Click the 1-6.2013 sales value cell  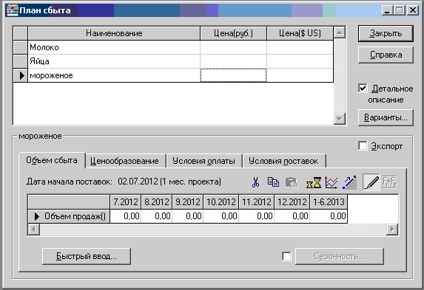pos(329,216)
